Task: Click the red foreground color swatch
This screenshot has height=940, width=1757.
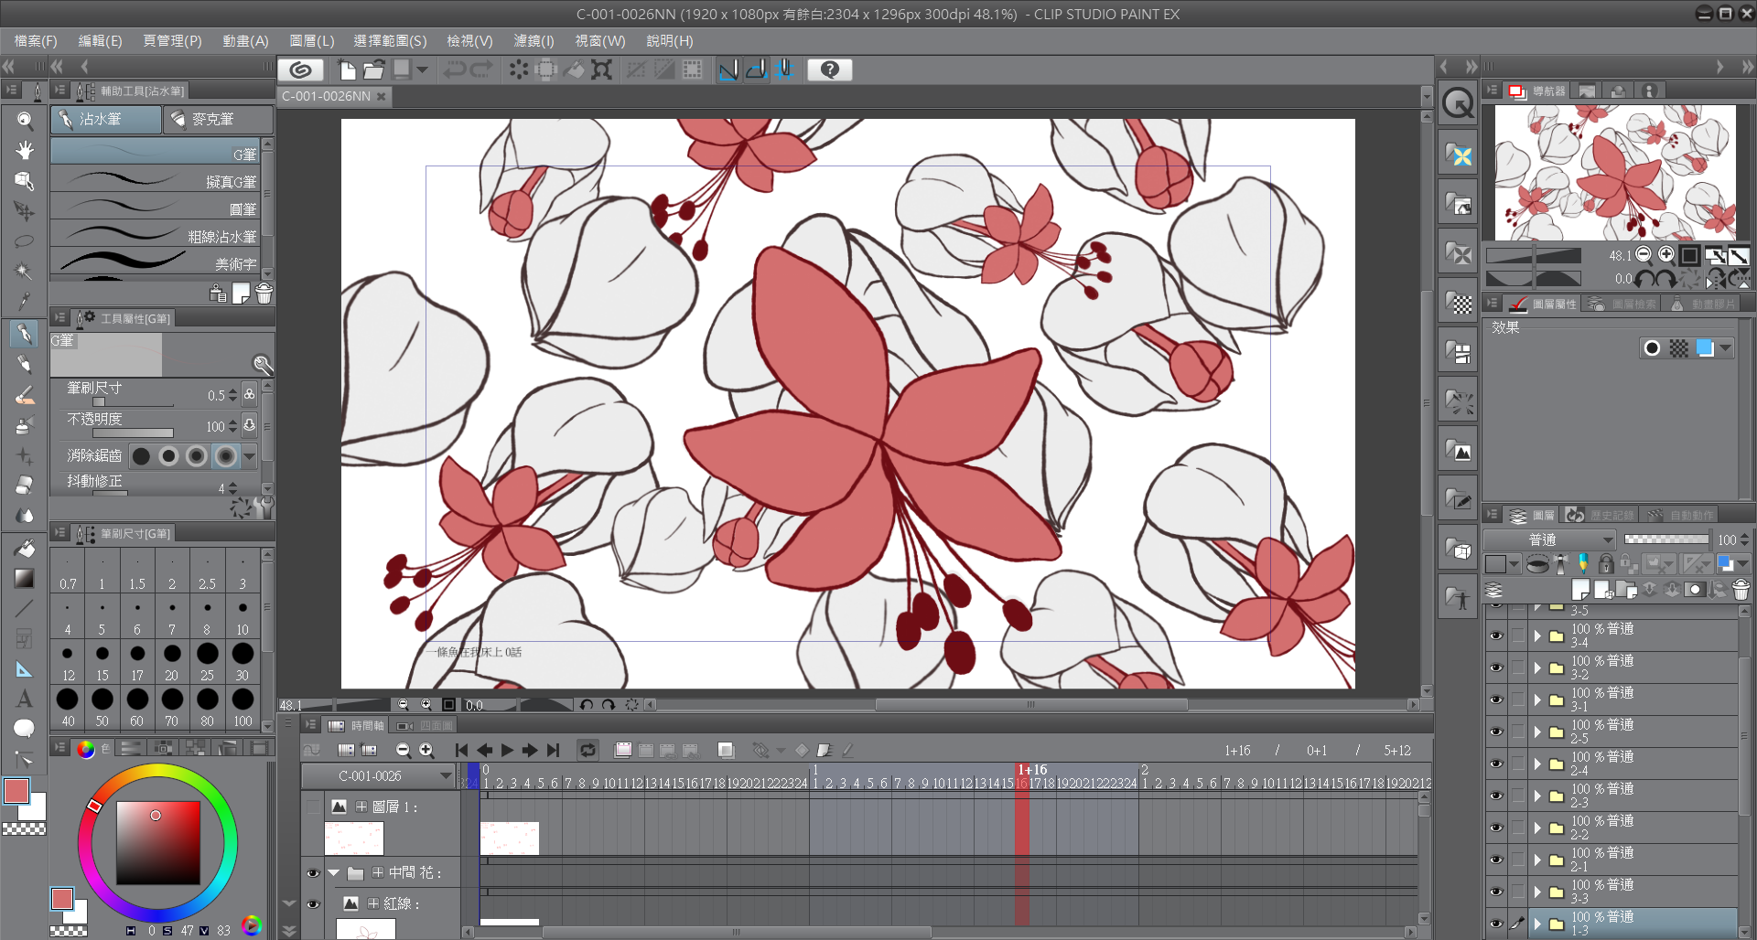Action: (16, 791)
